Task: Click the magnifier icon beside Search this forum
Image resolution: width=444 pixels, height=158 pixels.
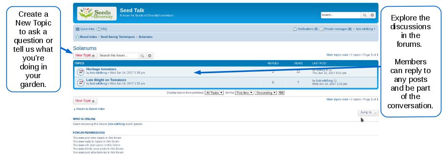Action: click(x=142, y=56)
